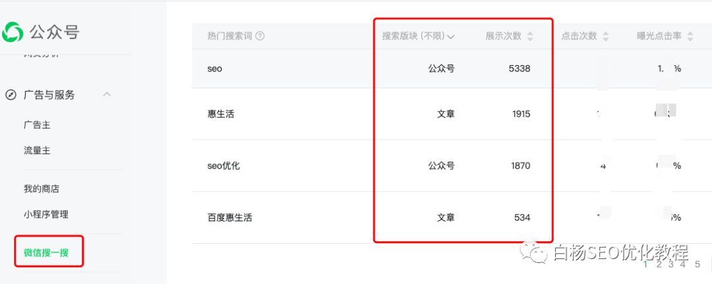
Task: Go to 我的商店 in the sidebar
Action: [42, 188]
